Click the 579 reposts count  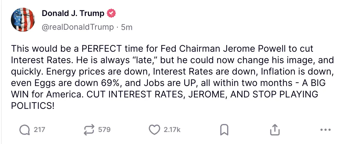coord(104,130)
